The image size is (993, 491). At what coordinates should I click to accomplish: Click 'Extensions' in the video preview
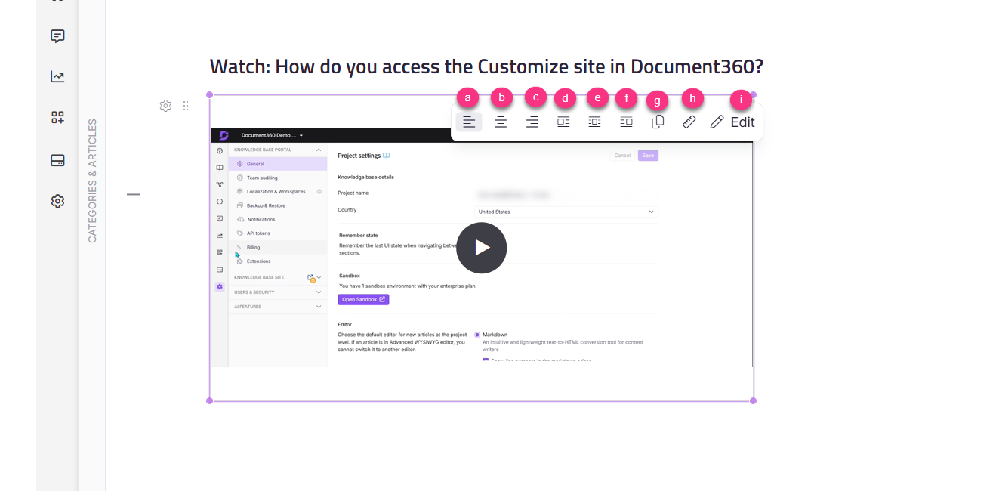[258, 261]
